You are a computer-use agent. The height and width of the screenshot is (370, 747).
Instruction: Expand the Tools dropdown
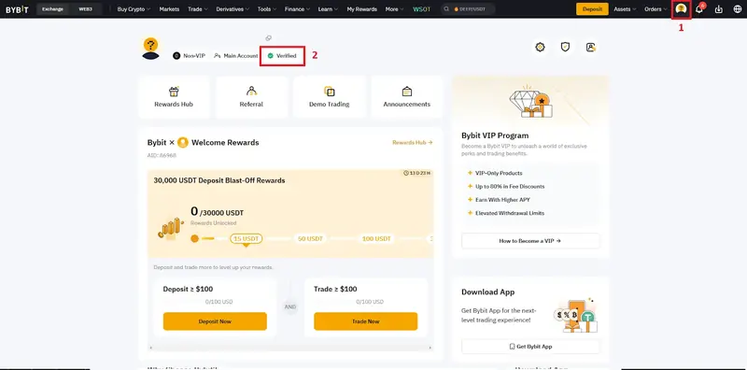click(267, 9)
